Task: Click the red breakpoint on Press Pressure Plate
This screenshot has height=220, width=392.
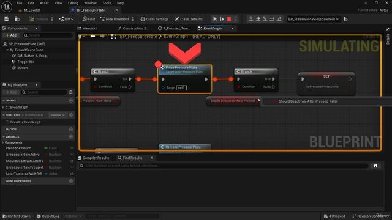Action: pos(158,64)
